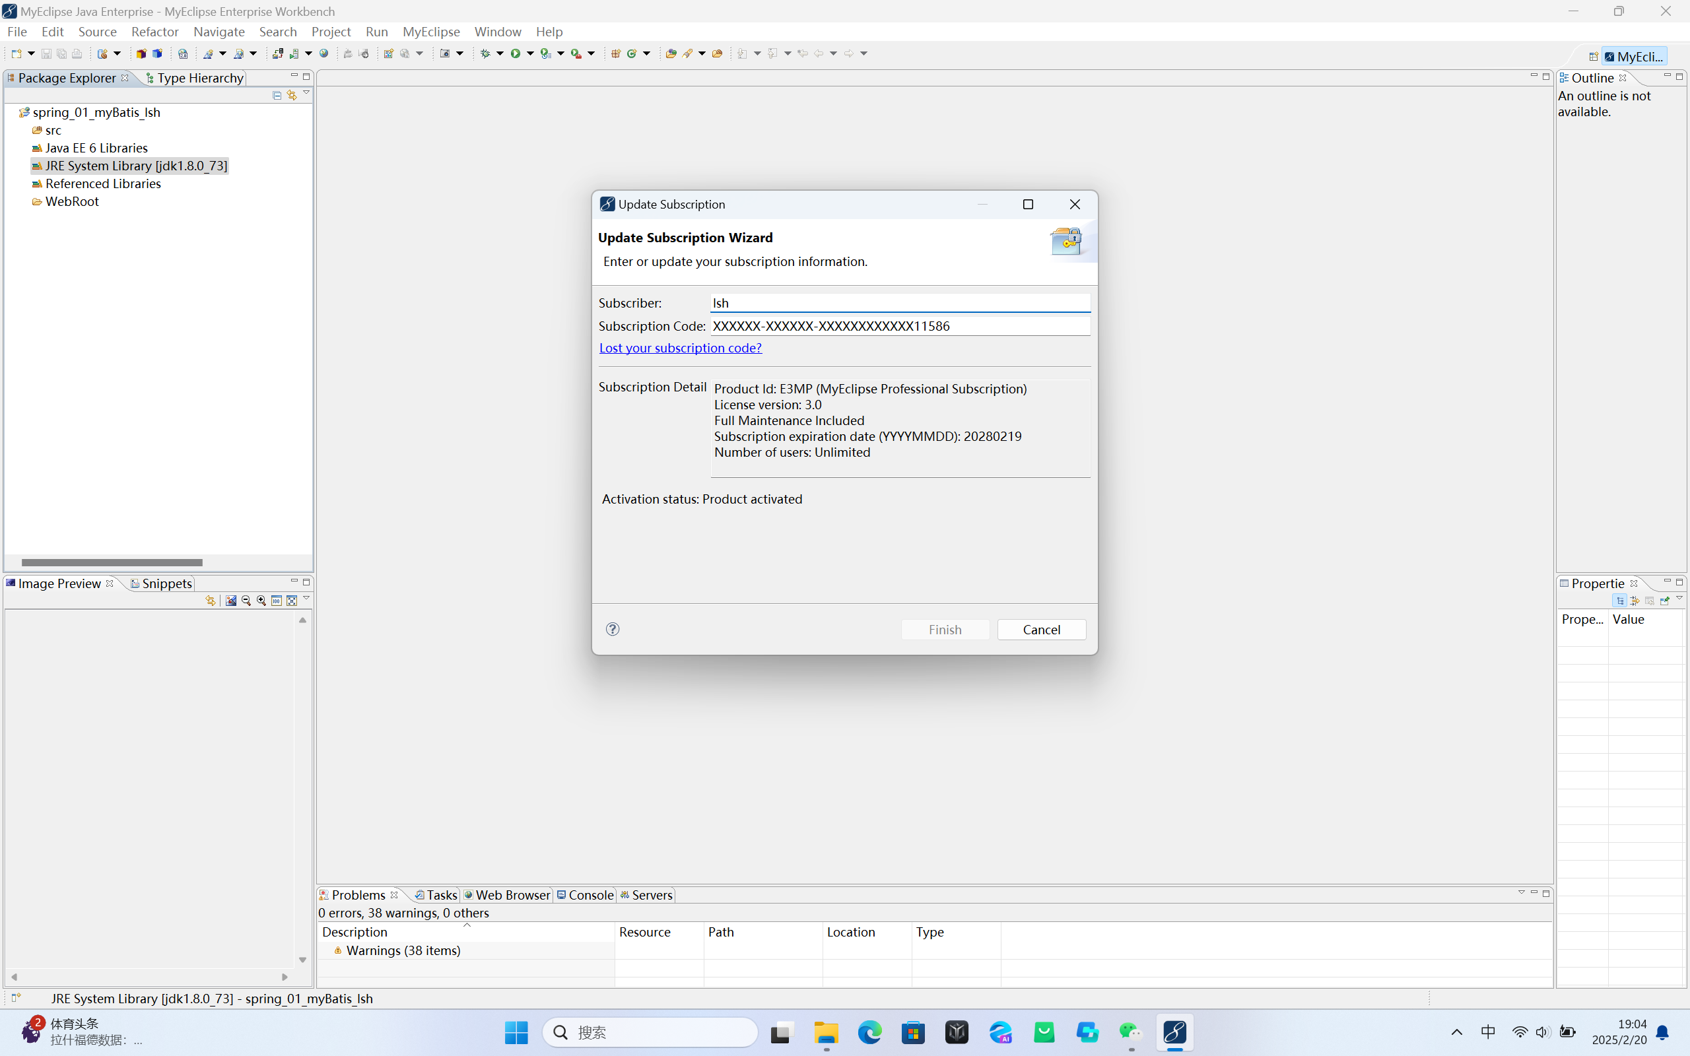The height and width of the screenshot is (1056, 1690).
Task: Close the Outline view tab
Action: pyautogui.click(x=1623, y=77)
